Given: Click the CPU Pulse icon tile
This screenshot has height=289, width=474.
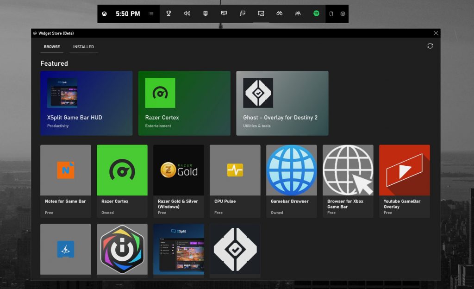Looking at the screenshot, I should (235, 170).
